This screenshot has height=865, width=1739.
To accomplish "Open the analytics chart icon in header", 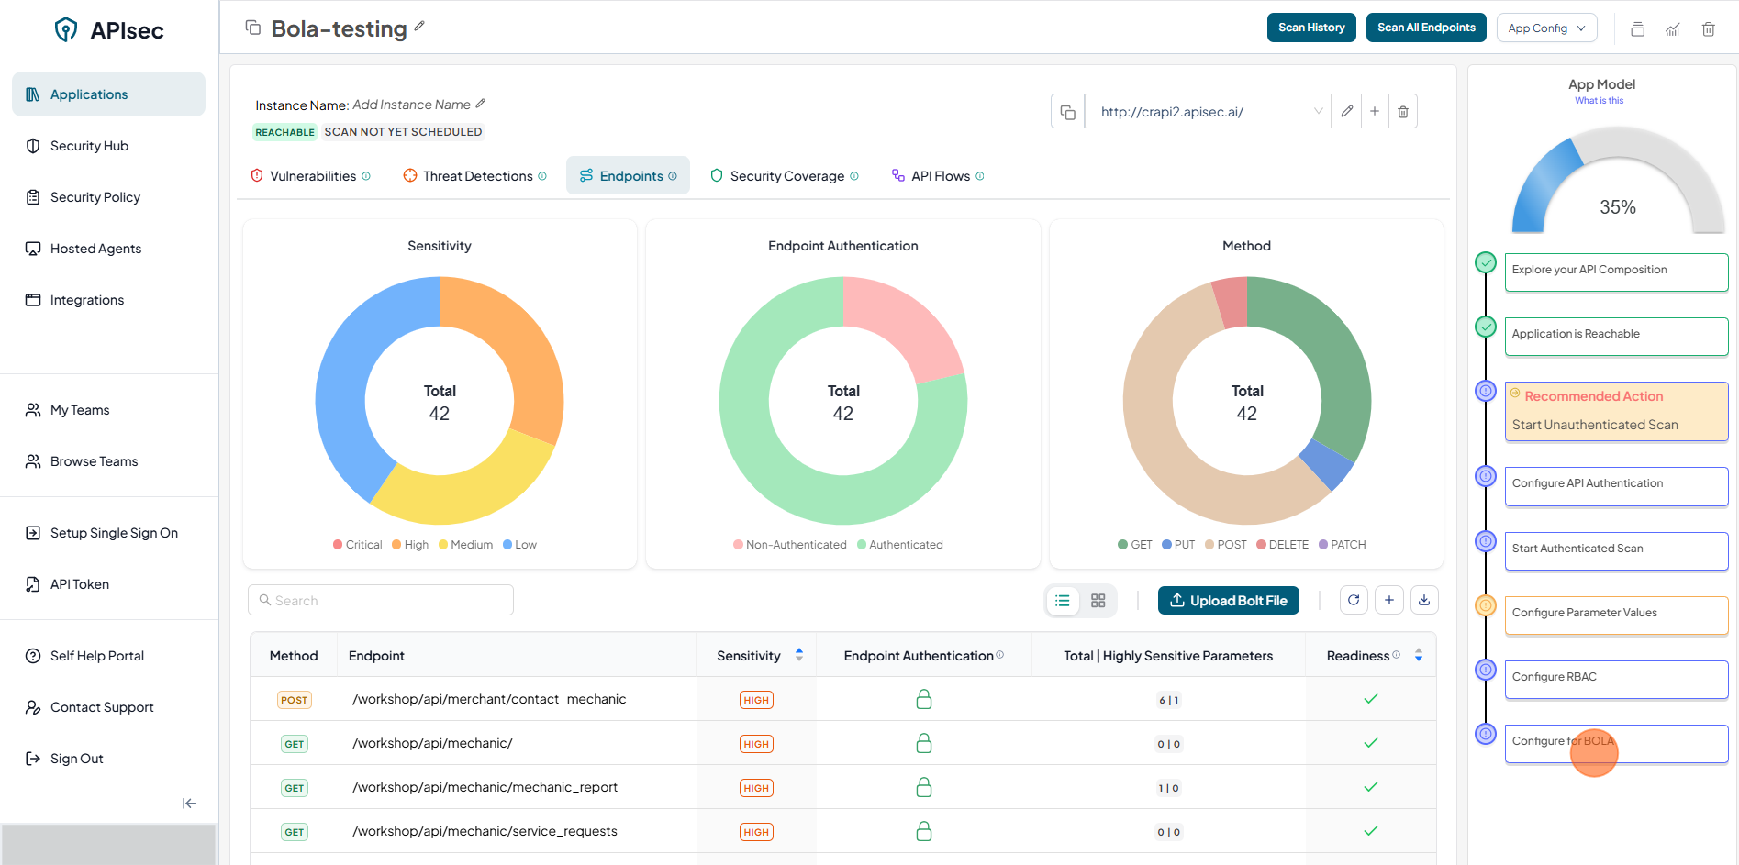I will click(x=1673, y=29).
